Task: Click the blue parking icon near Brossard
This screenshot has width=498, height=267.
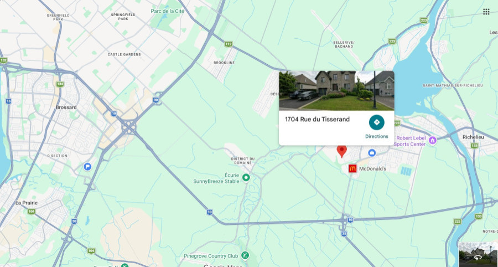Action: [x=87, y=166]
